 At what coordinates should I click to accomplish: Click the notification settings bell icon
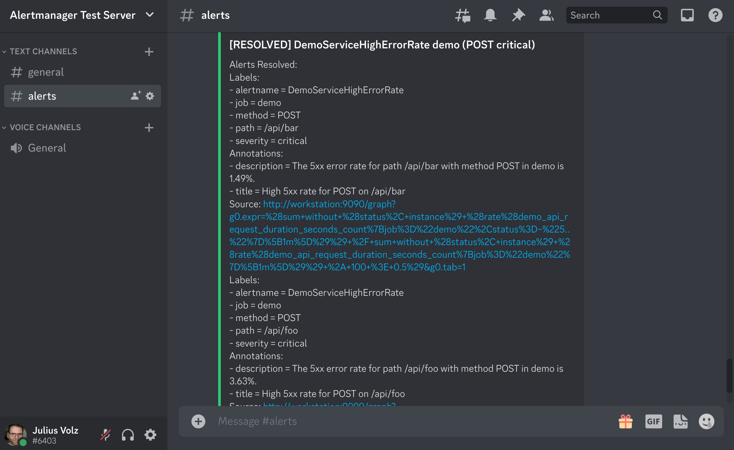click(x=490, y=15)
